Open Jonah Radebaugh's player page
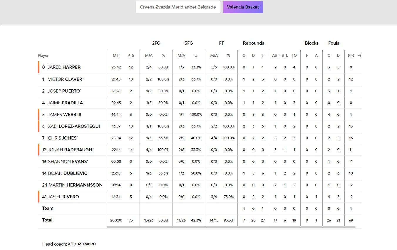397x250 pixels. 70,150
